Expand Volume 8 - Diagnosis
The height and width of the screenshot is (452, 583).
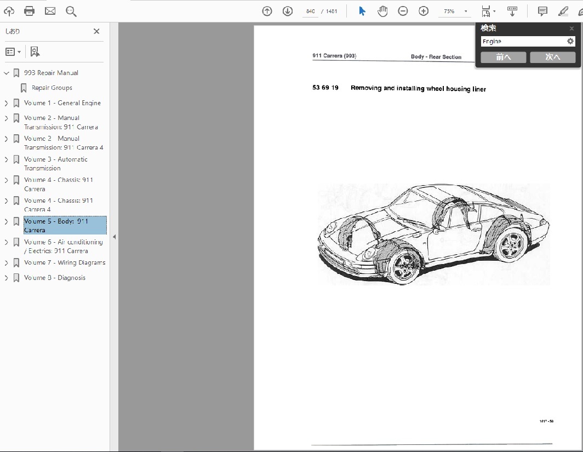tap(7, 278)
